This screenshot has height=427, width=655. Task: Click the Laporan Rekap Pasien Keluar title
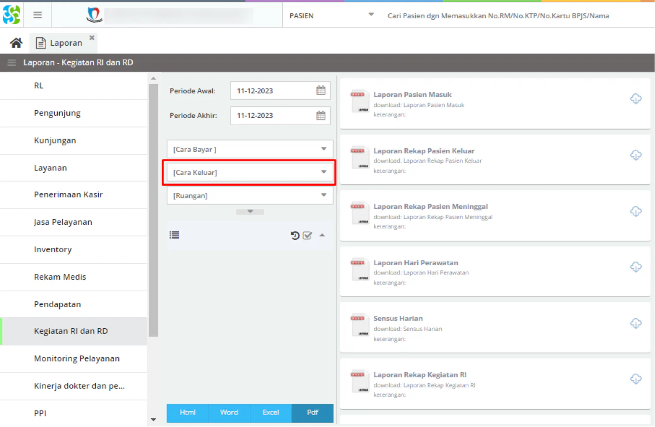tap(424, 151)
